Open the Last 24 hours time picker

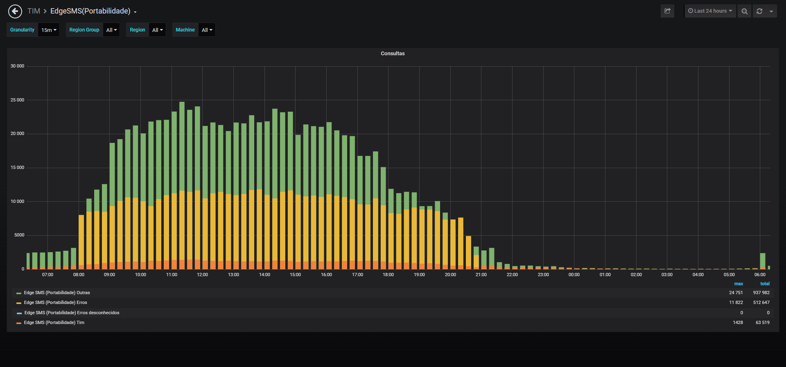pos(710,11)
